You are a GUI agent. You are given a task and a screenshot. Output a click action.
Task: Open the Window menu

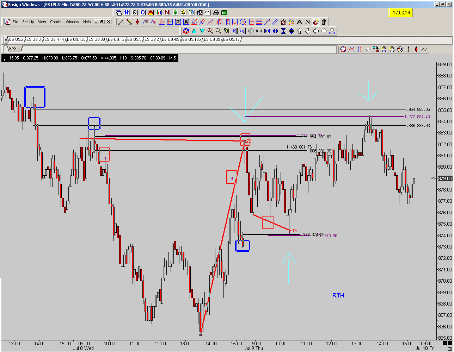click(72, 22)
